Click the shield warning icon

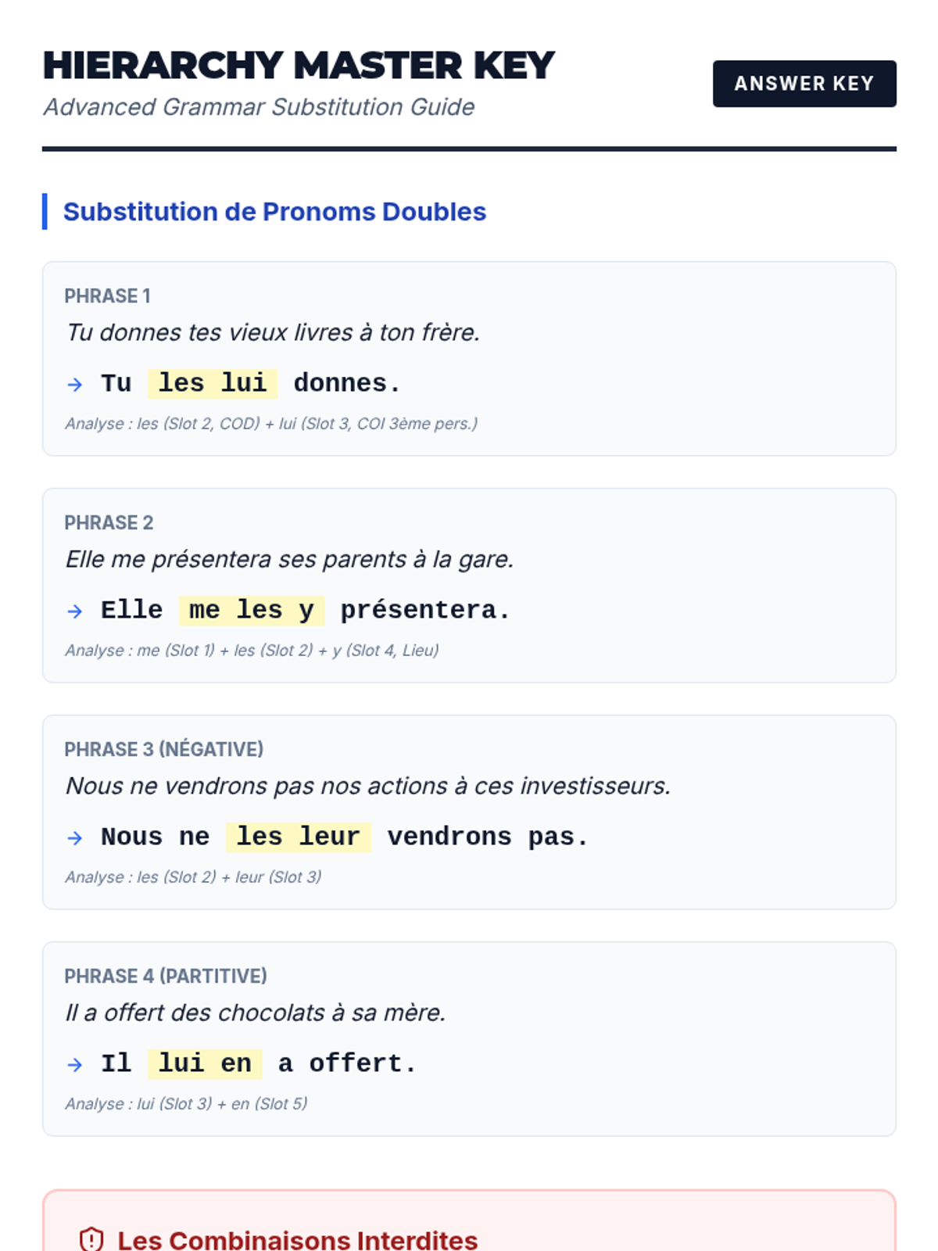(91, 1239)
